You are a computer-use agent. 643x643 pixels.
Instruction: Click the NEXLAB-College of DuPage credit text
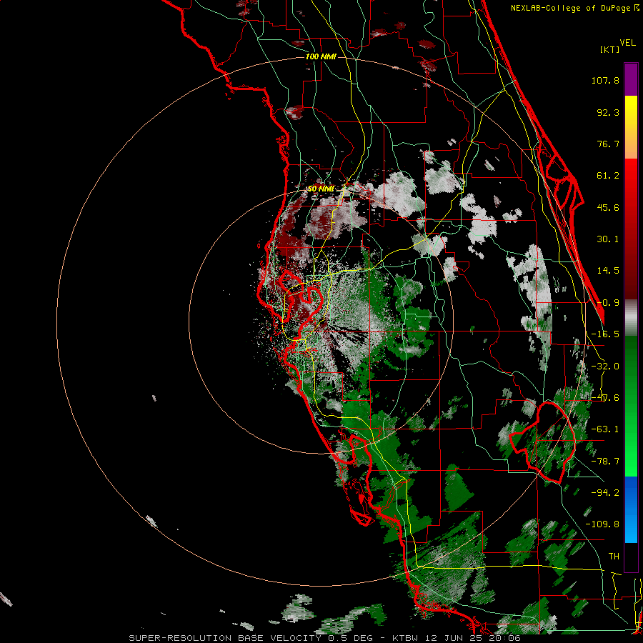tap(574, 8)
